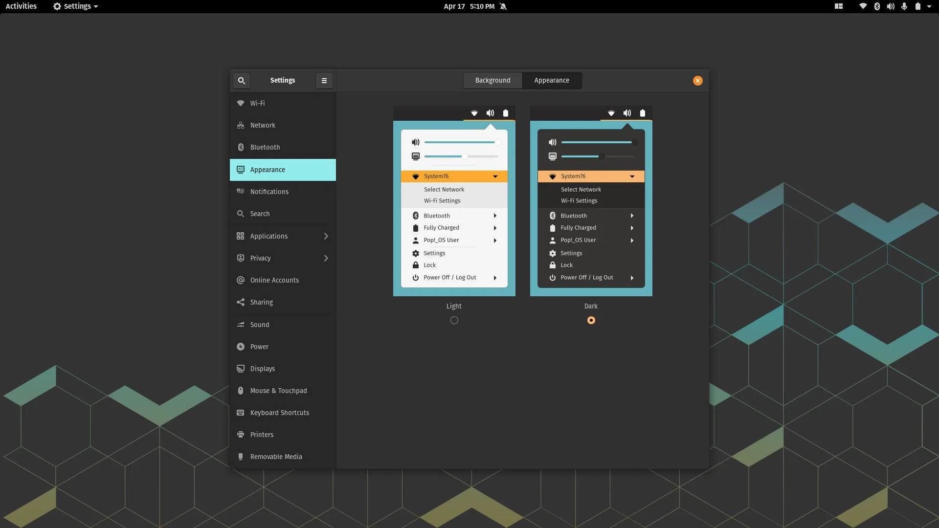The width and height of the screenshot is (939, 528).
Task: Open the top bar Wi-Fi indicator
Action: click(863, 6)
